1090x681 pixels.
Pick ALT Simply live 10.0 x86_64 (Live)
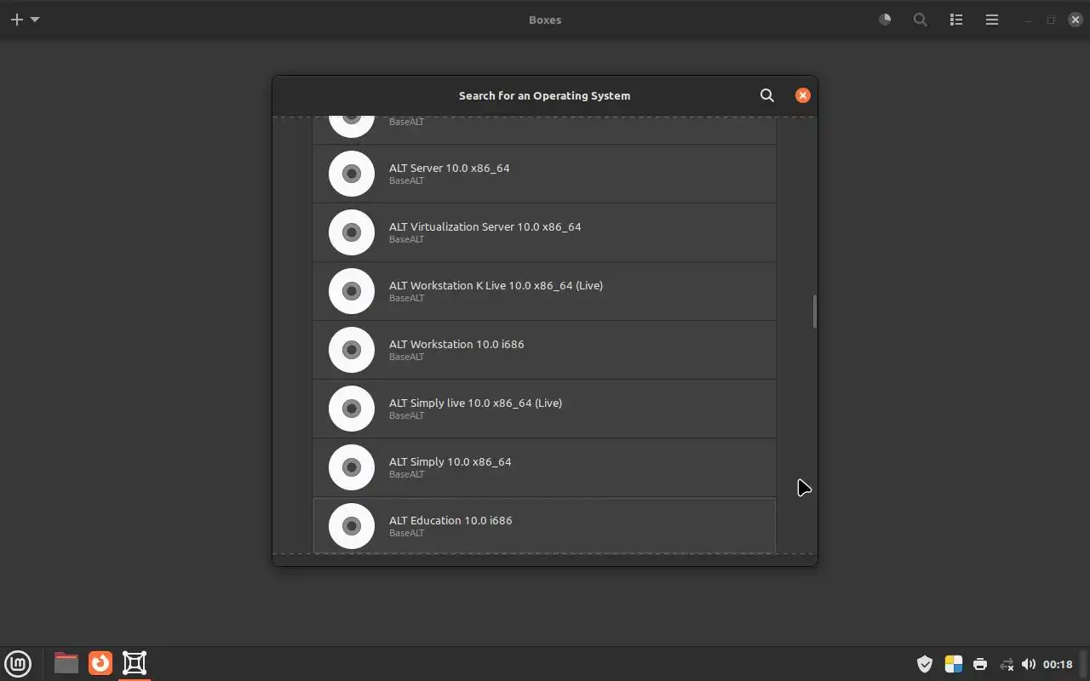tap(545, 409)
